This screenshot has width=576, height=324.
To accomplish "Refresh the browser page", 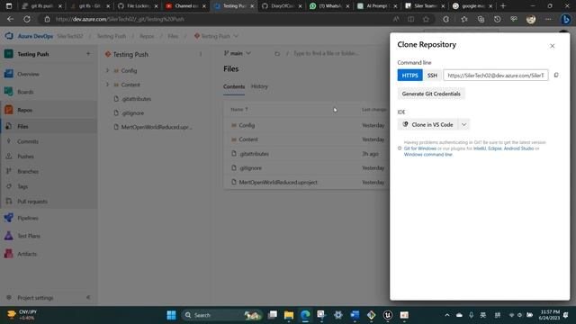I will pos(27,19).
